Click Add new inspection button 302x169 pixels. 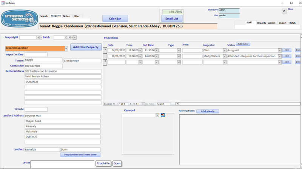[243, 44]
